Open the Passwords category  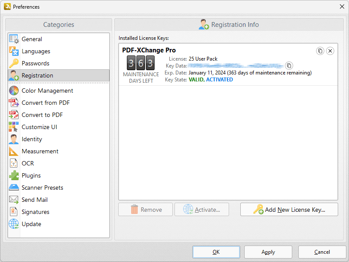[x=59, y=63]
